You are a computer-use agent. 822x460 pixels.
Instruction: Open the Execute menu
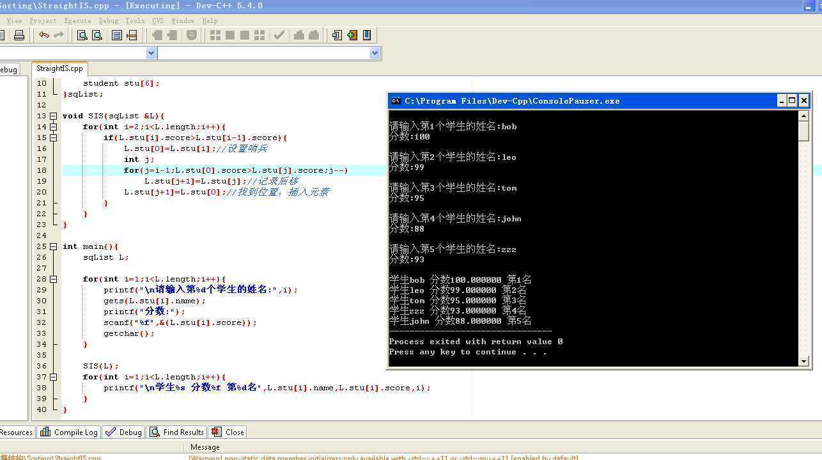tap(77, 20)
